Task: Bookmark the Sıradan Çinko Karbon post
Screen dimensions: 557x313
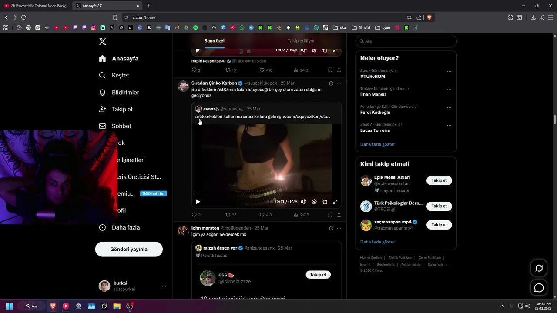Action: click(x=330, y=215)
